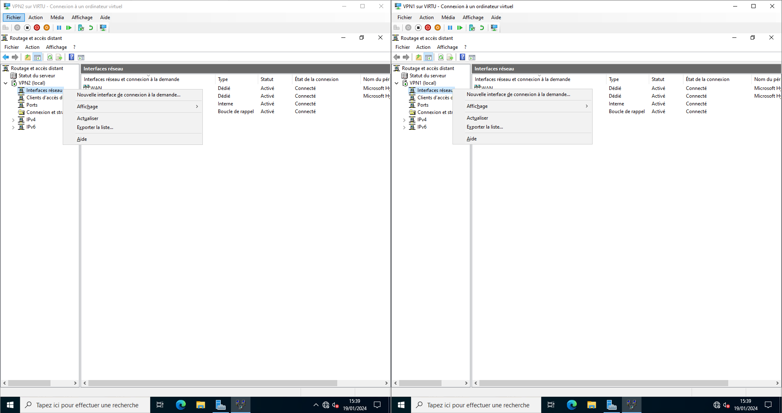The width and height of the screenshot is (782, 413).
Task: Expand the IPv4 node in VPN2 tree
Action: pyautogui.click(x=13, y=120)
